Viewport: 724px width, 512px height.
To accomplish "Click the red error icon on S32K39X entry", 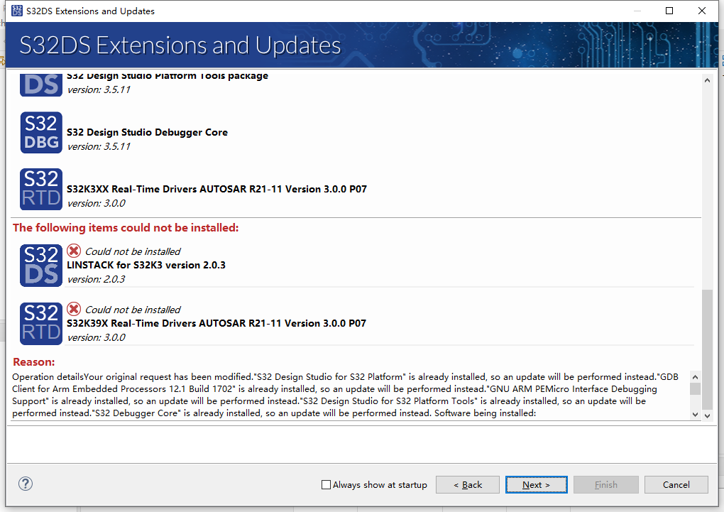I will pyautogui.click(x=73, y=309).
